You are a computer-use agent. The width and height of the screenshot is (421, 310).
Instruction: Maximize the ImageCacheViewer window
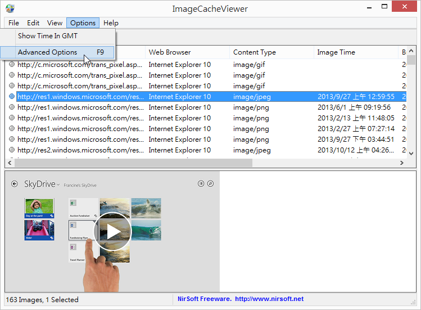[384, 6]
